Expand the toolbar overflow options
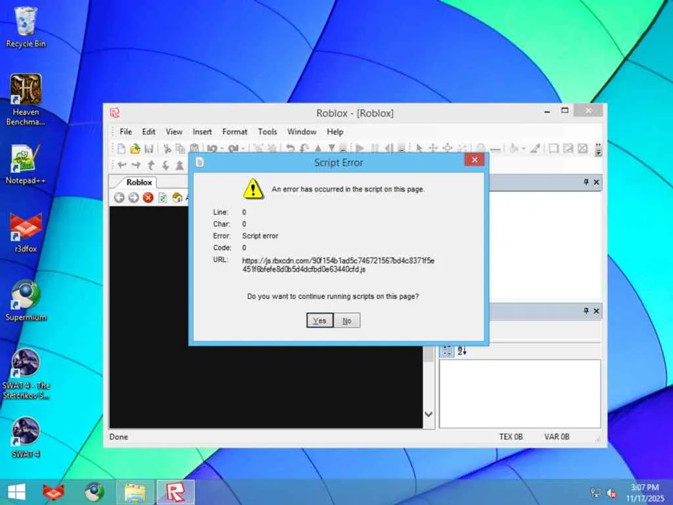 (x=598, y=149)
